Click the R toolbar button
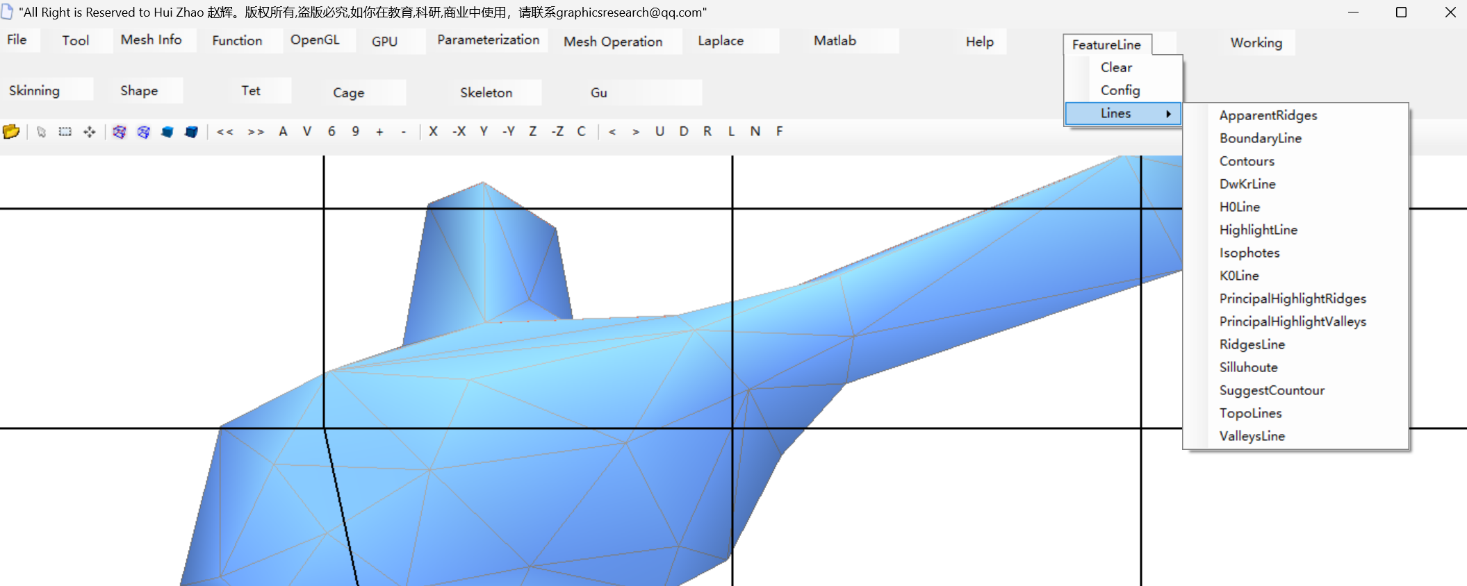The width and height of the screenshot is (1467, 586). [707, 131]
